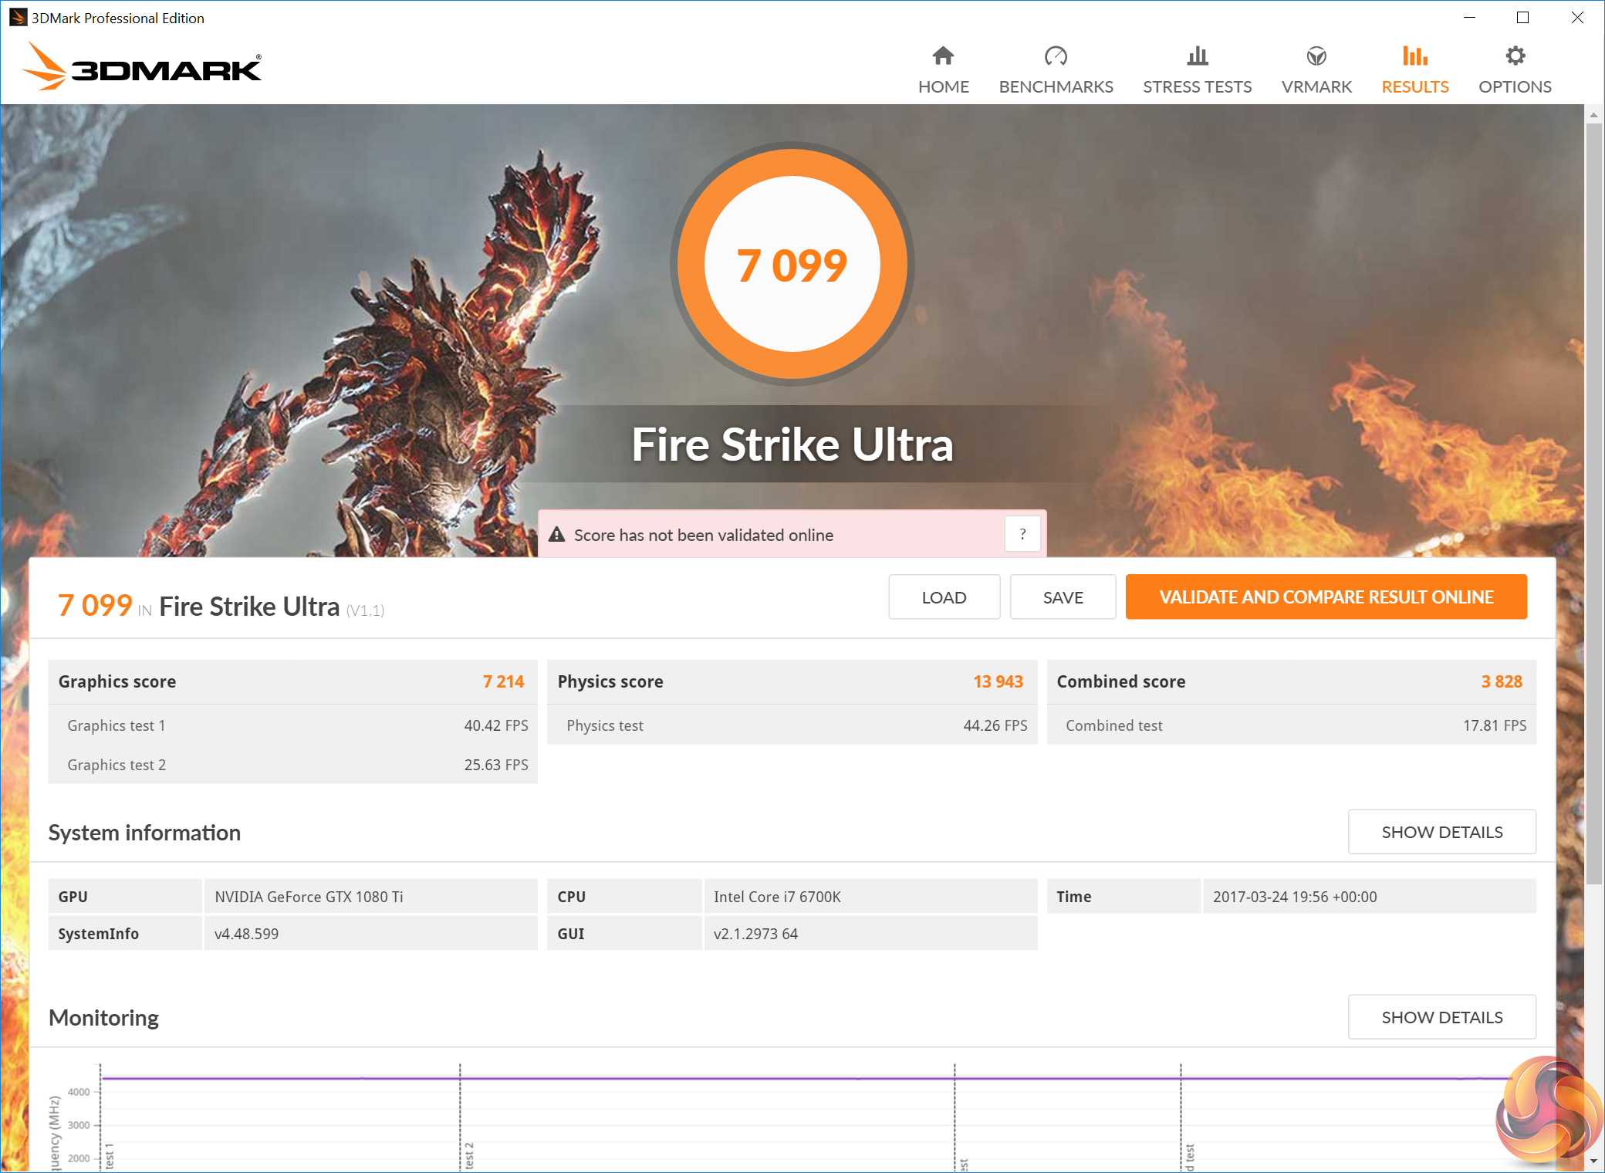This screenshot has width=1605, height=1173.
Task: Click the Results orange chart icon
Action: tap(1414, 56)
